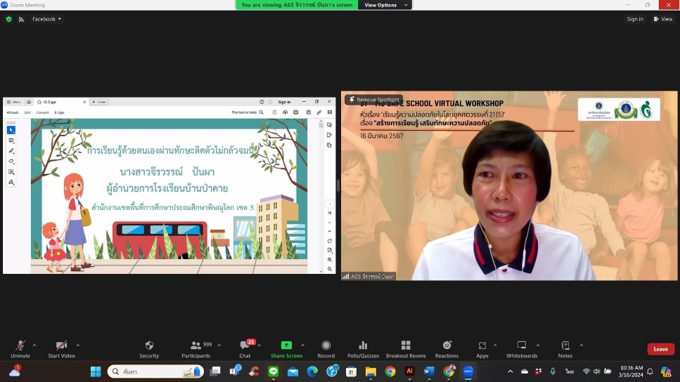This screenshot has height=382, width=680.
Task: Click the live streaming signal icon
Action: tap(21, 19)
